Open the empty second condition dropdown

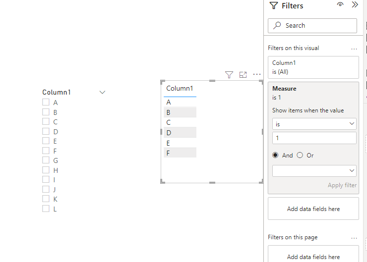(314, 171)
